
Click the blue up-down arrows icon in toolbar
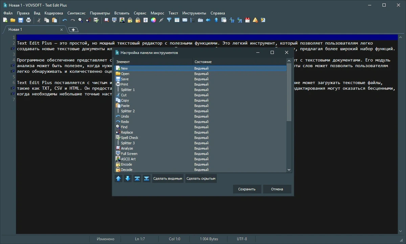[216, 20]
